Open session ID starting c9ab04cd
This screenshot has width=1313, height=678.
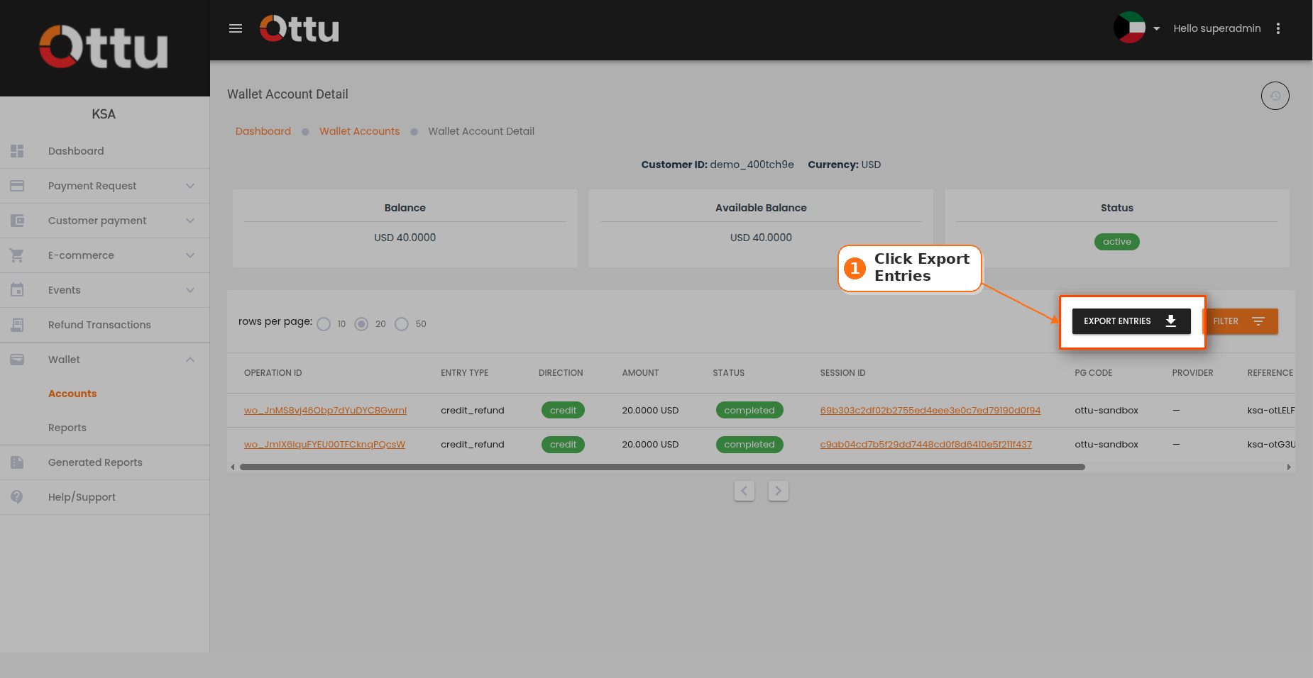(926, 445)
